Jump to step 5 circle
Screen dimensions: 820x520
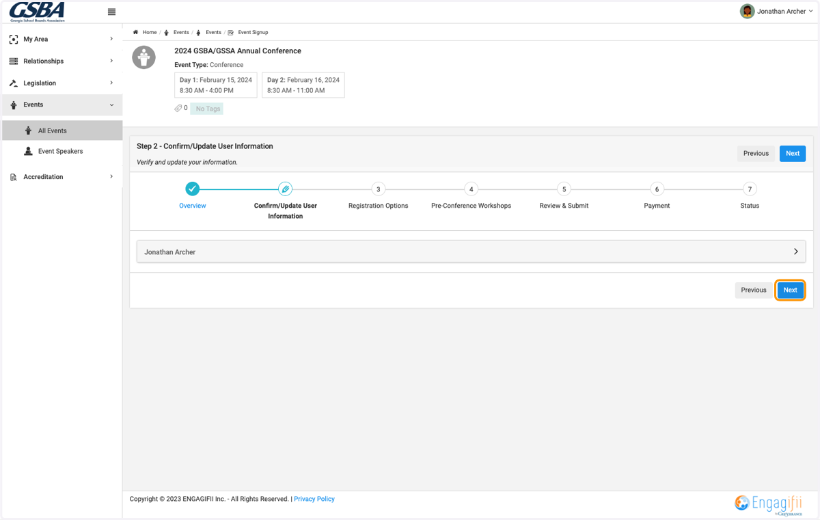pyautogui.click(x=564, y=189)
